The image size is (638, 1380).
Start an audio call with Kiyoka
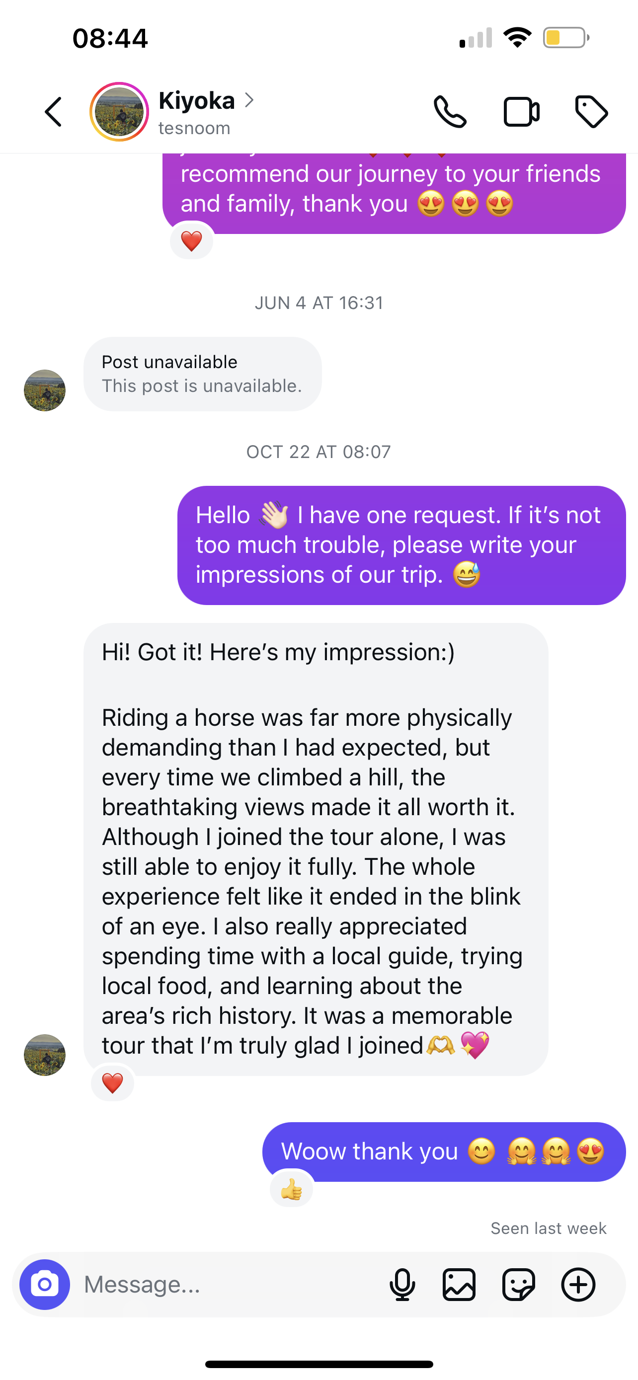coord(450,112)
